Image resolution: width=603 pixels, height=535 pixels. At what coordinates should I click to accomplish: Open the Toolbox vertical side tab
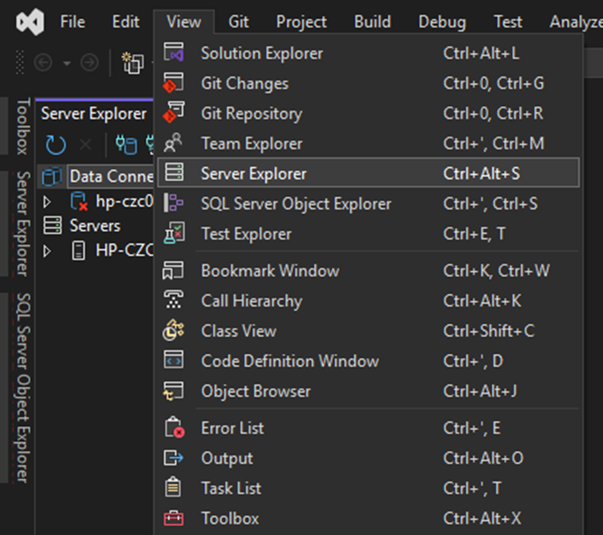tap(24, 126)
